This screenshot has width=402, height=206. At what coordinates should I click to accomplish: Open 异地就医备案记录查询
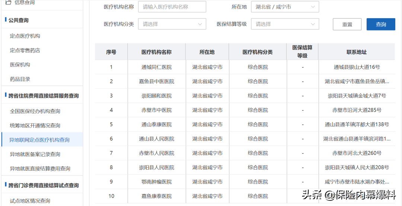coord(35,154)
